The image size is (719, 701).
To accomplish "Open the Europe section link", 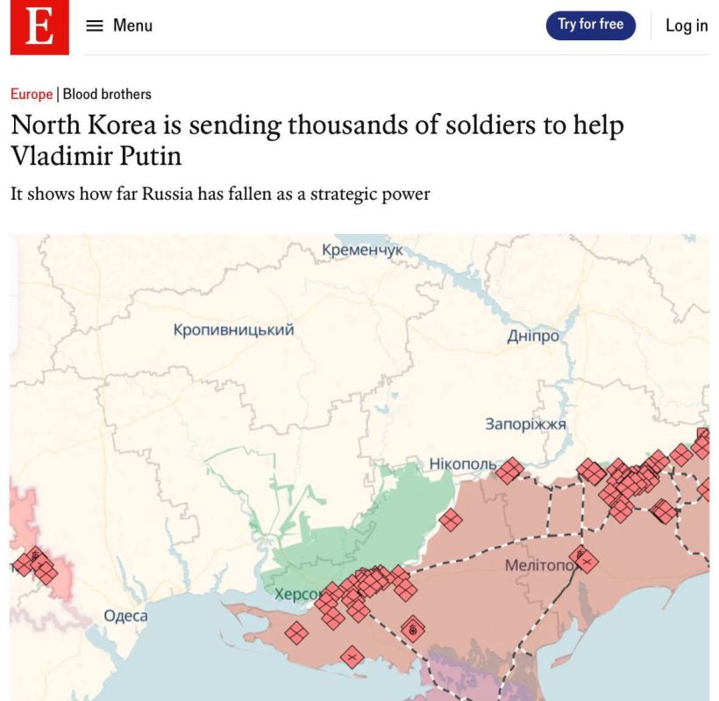I will coord(32,94).
